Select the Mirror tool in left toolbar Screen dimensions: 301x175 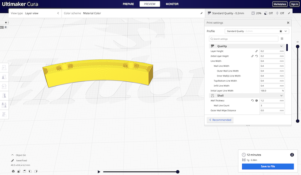coord(4,95)
